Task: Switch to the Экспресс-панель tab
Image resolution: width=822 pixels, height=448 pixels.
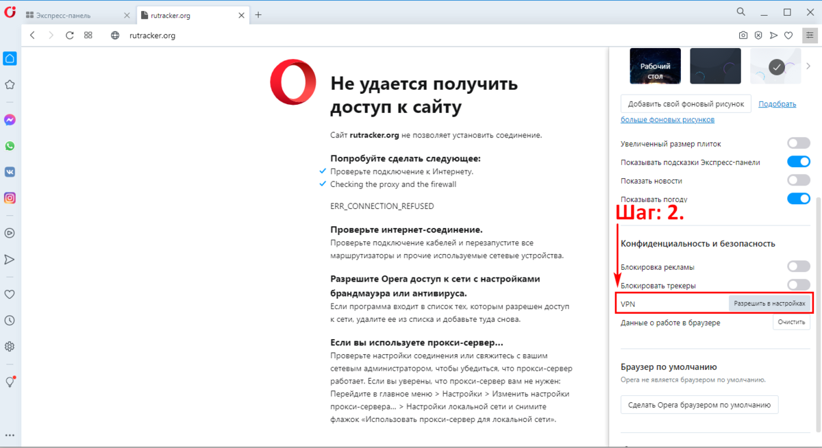Action: [x=76, y=15]
